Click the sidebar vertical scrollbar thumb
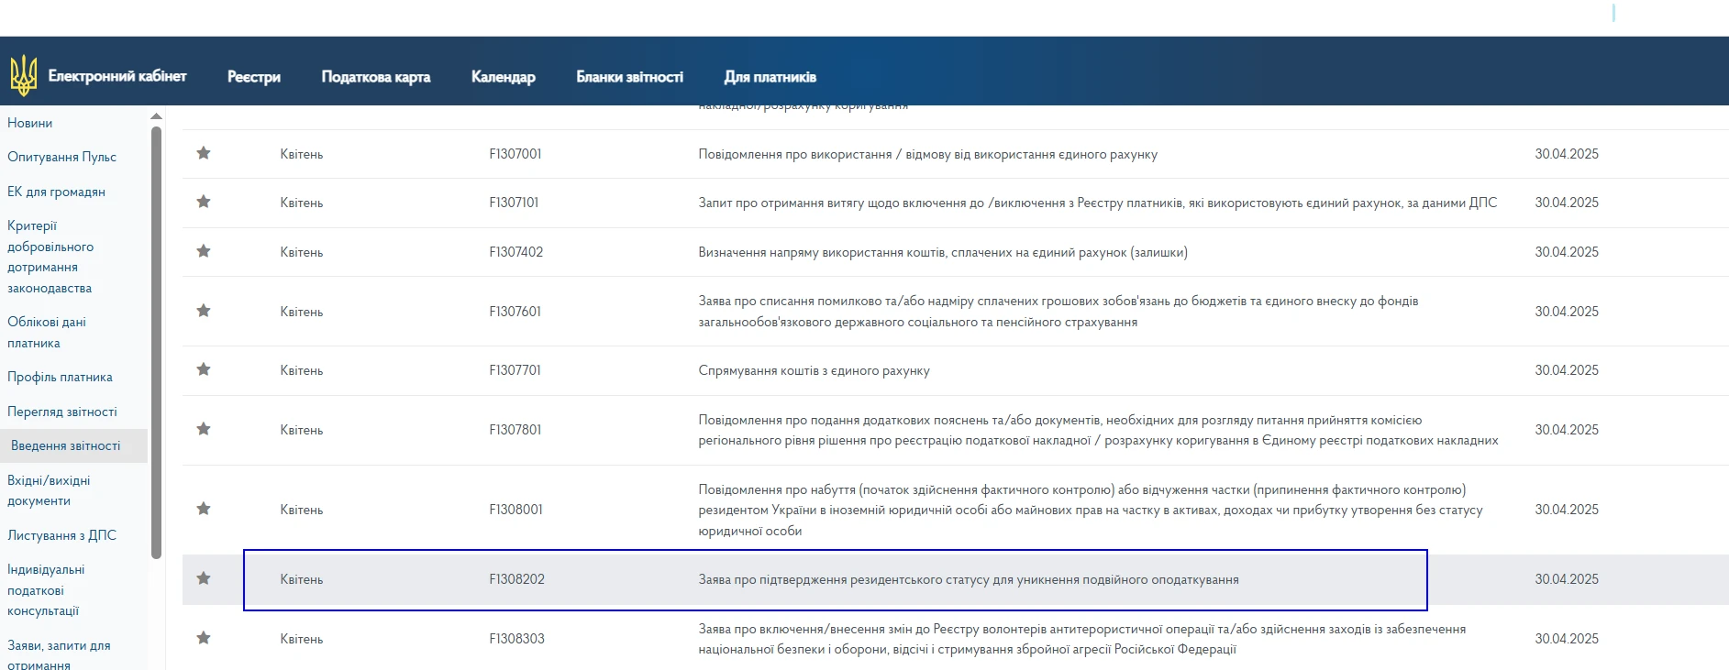This screenshot has height=670, width=1729. pyautogui.click(x=156, y=343)
